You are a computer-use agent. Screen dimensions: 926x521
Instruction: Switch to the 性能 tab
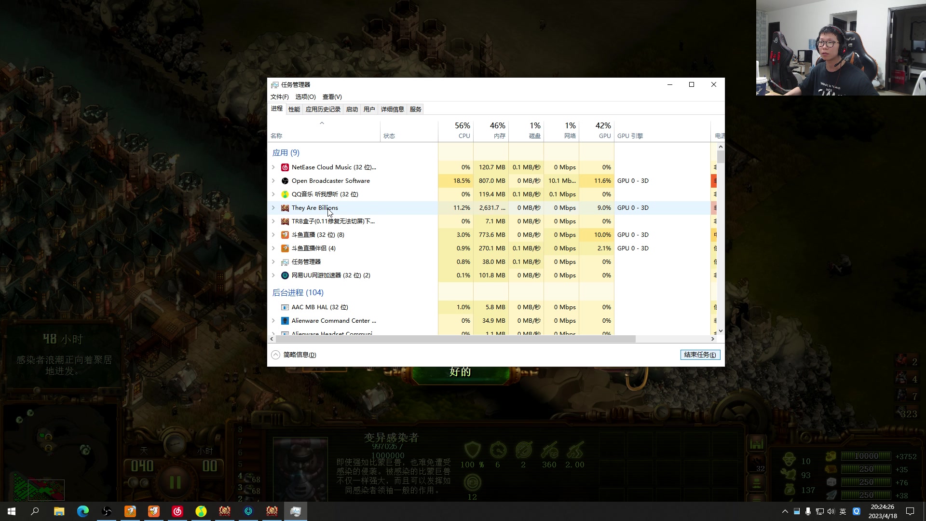pyautogui.click(x=294, y=110)
